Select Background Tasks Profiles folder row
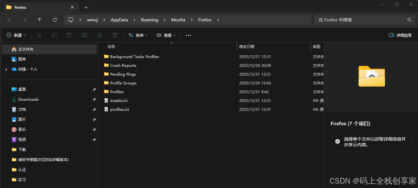This screenshot has height=188, width=418. pyautogui.click(x=212, y=56)
